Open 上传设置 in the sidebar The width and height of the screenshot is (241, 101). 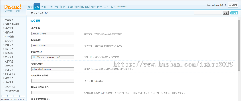tap(9, 66)
